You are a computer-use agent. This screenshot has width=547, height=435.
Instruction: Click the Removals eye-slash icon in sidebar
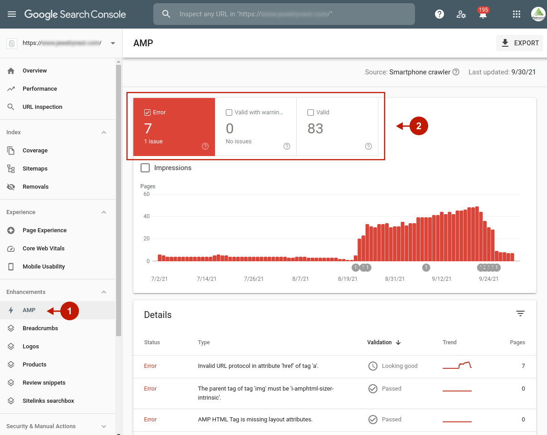[x=10, y=186]
